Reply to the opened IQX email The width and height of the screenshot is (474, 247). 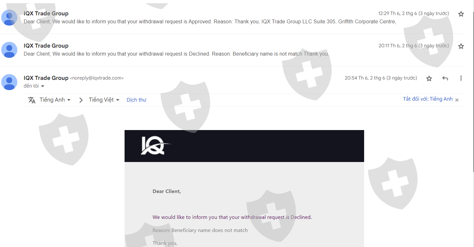click(445, 78)
